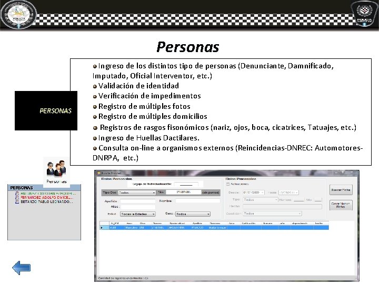The image size is (379, 284).
Task: Click the Alias input field
Action: point(138,207)
